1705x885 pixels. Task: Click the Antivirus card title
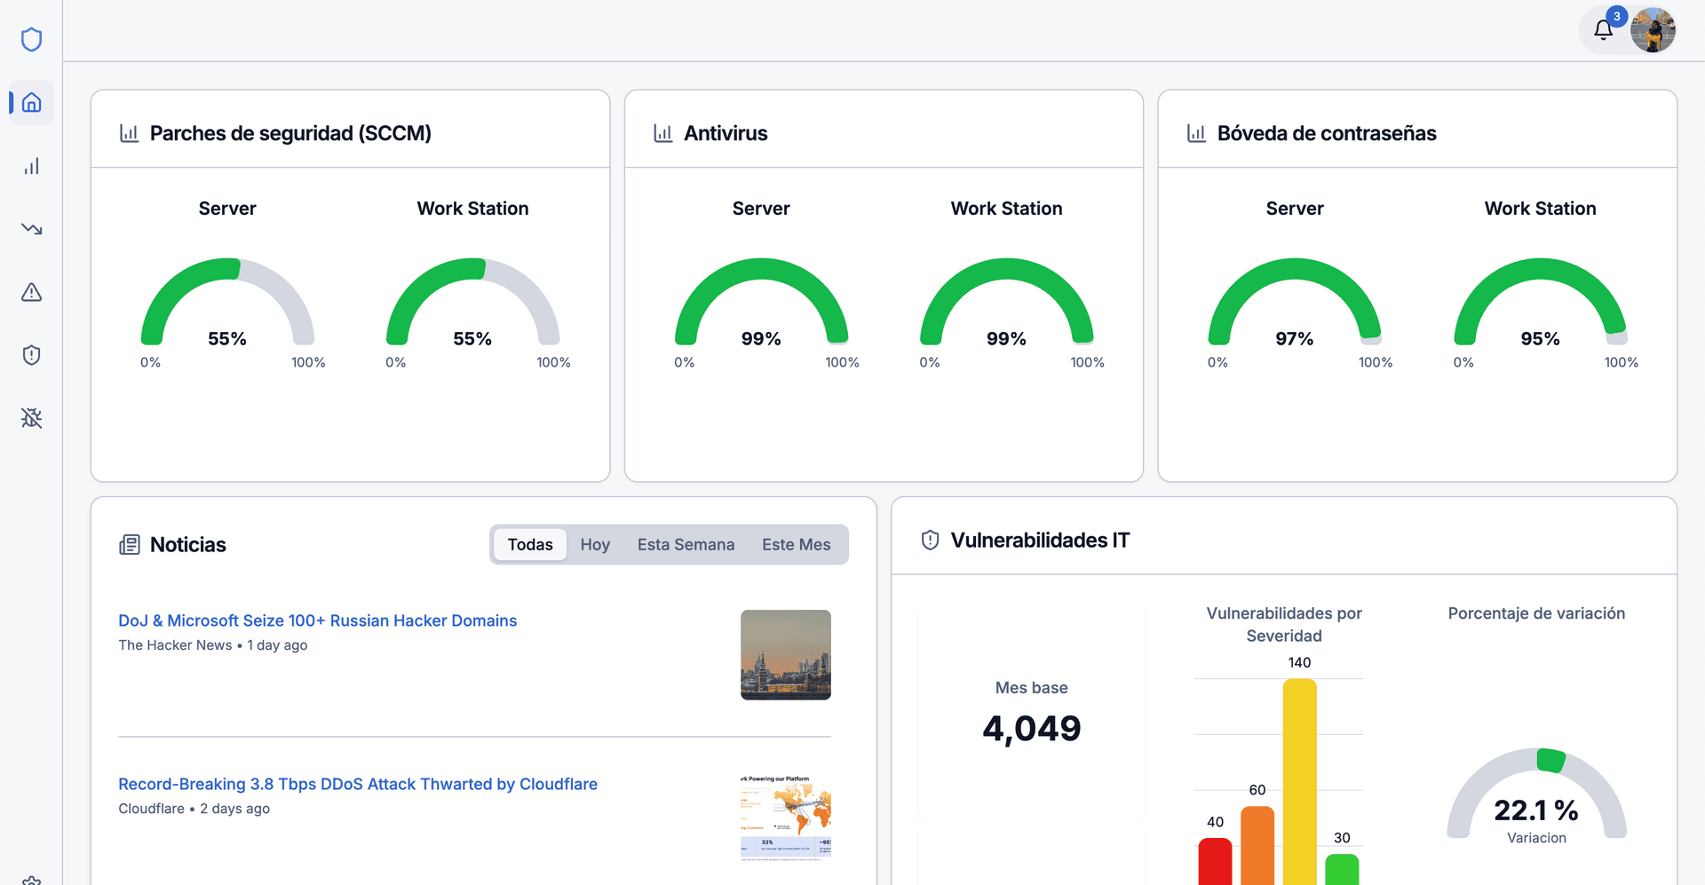726,133
